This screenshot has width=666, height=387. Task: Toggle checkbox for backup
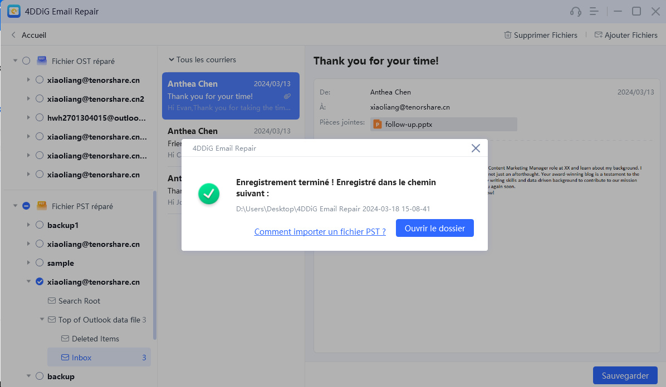40,376
